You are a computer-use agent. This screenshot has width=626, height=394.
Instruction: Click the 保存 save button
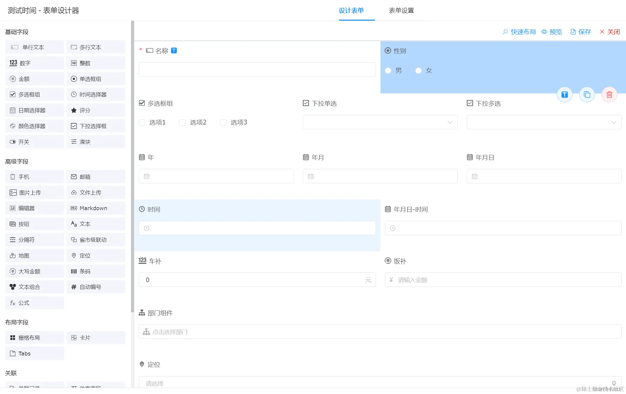pyautogui.click(x=581, y=32)
